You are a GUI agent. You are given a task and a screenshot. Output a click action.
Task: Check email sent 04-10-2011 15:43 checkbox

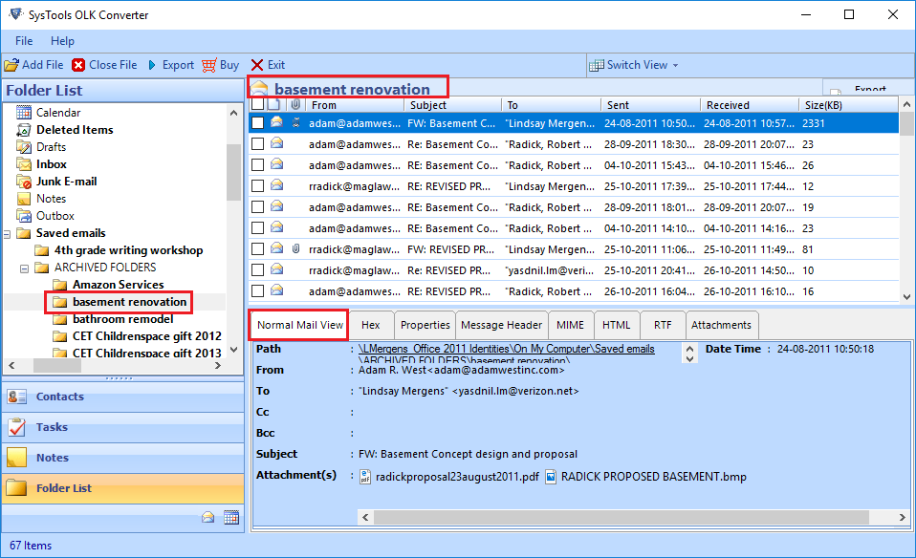click(257, 165)
